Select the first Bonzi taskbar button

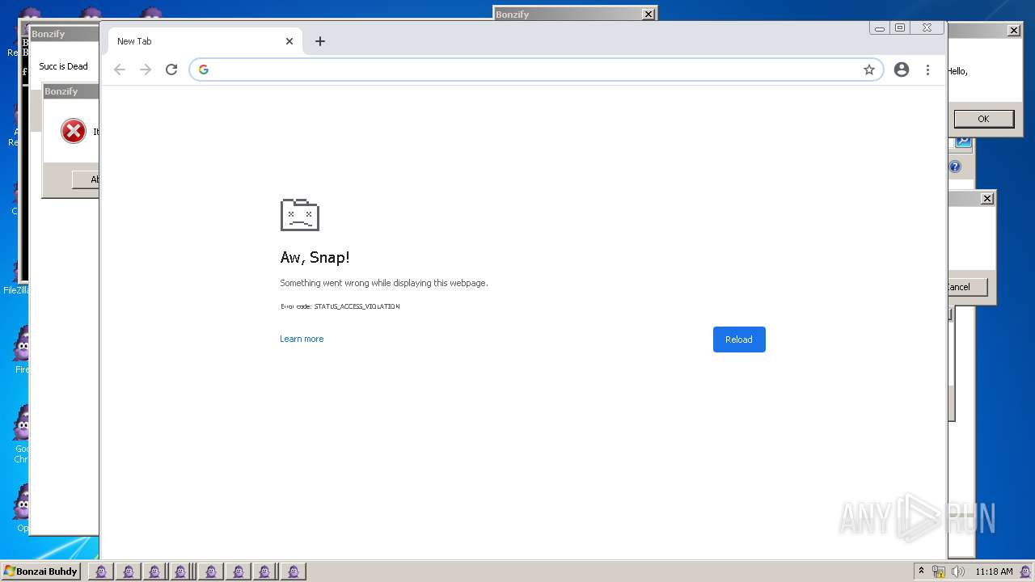click(100, 571)
